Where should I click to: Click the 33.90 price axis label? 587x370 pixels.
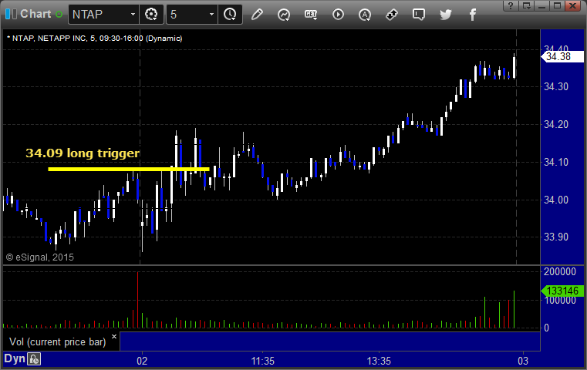click(x=556, y=237)
